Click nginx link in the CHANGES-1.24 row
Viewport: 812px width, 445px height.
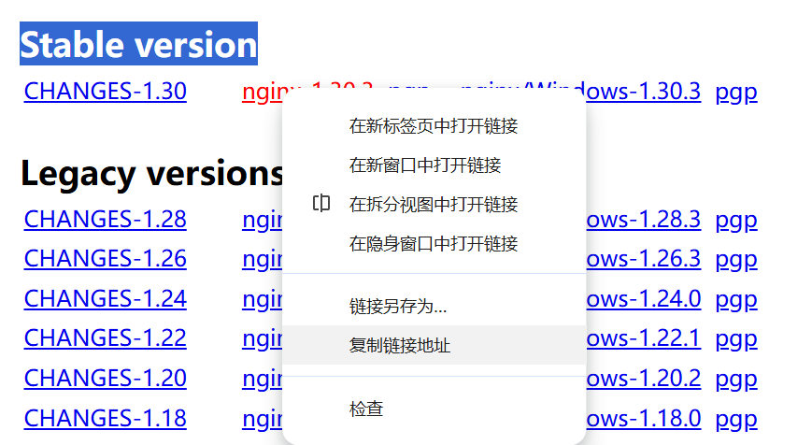coord(263,301)
